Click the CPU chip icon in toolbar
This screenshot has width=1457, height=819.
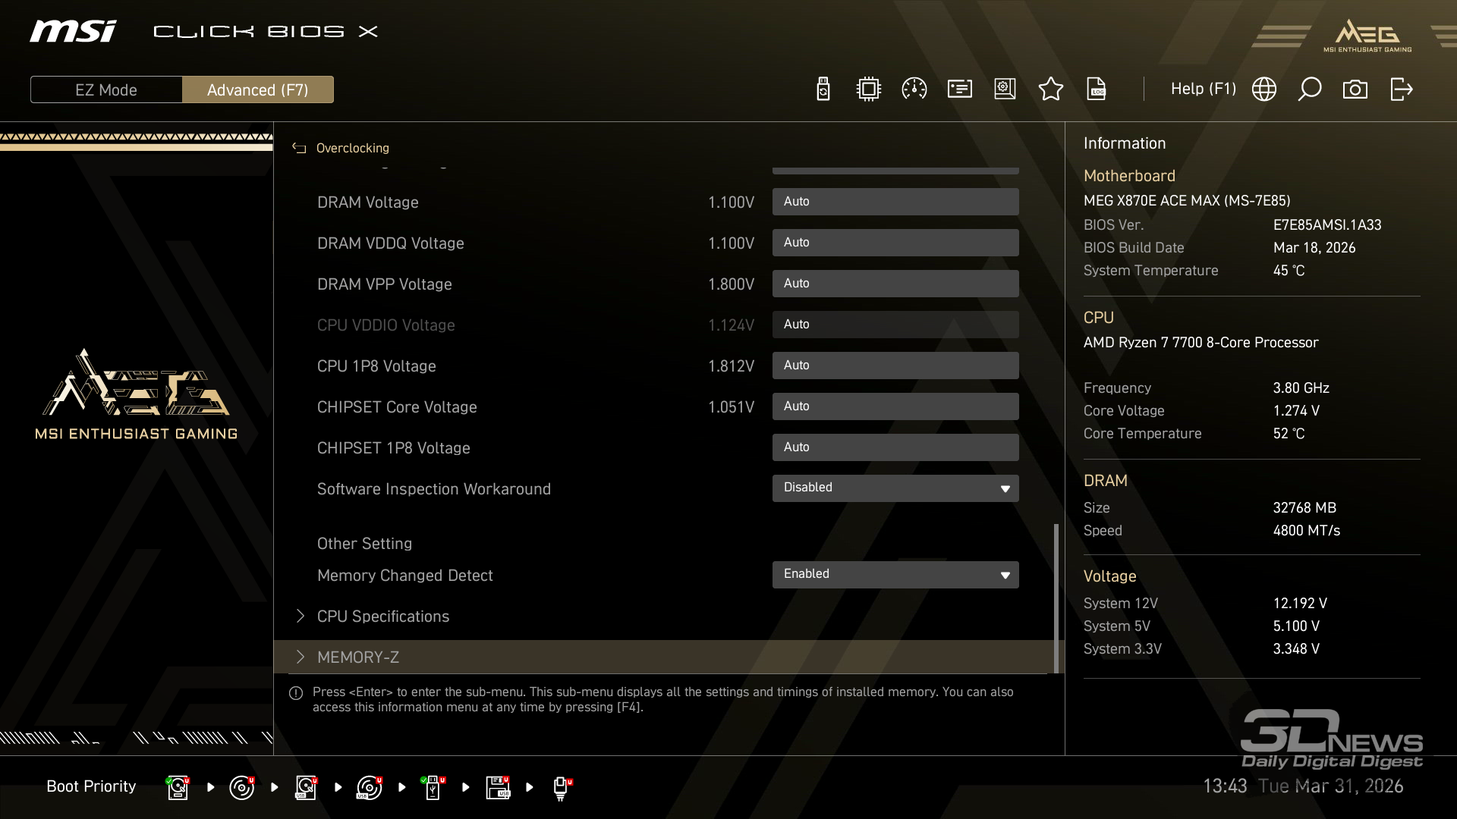(868, 89)
